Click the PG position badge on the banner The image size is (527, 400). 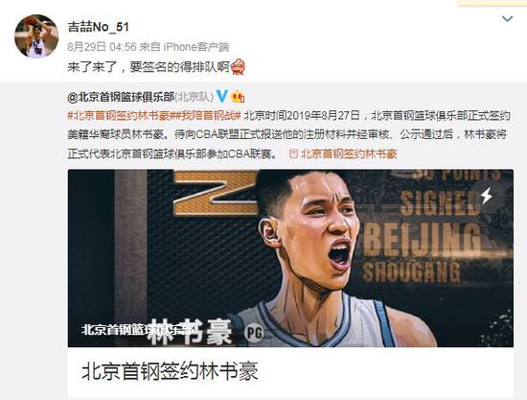click(x=254, y=333)
